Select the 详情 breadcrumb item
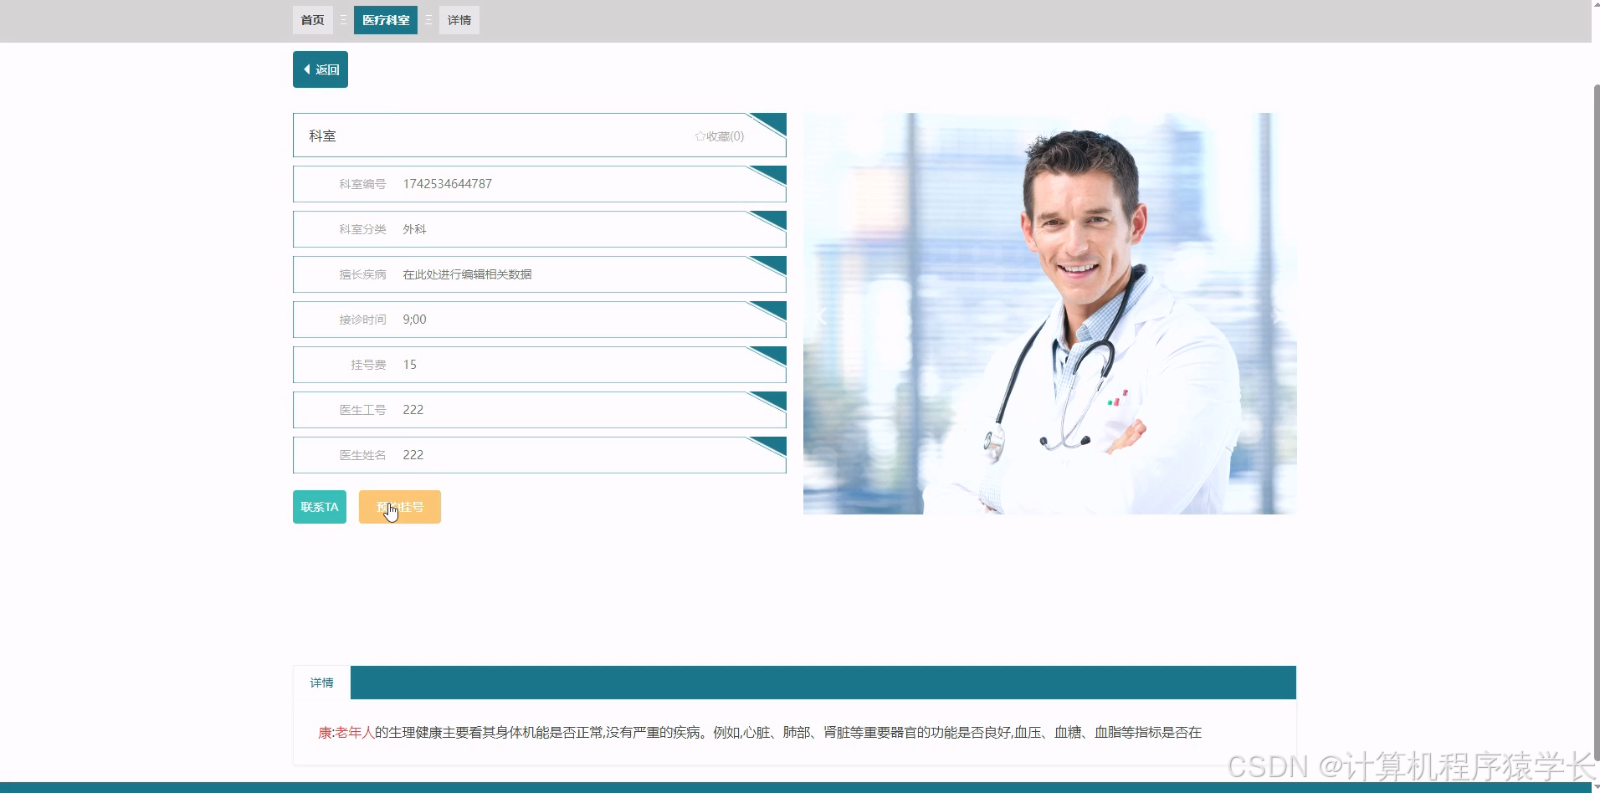Image resolution: width=1600 pixels, height=793 pixels. point(459,20)
